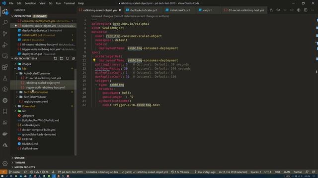The height and width of the screenshot is (178, 318).
Task: Click the lightbulb code action on line 11
Action: click(x=94, y=60)
